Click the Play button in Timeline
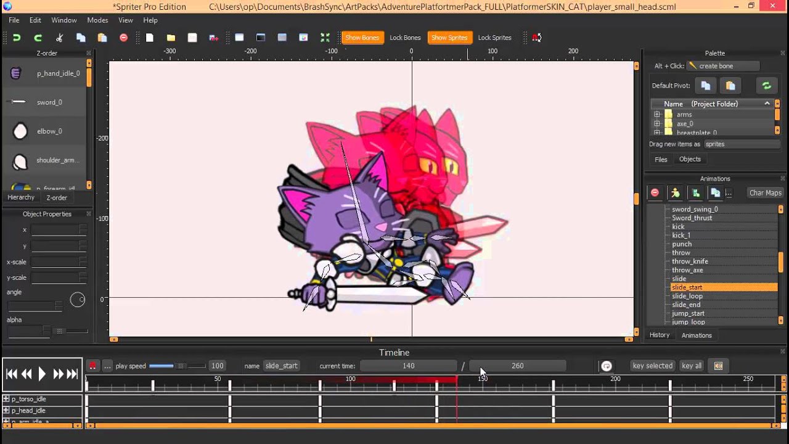 click(42, 374)
